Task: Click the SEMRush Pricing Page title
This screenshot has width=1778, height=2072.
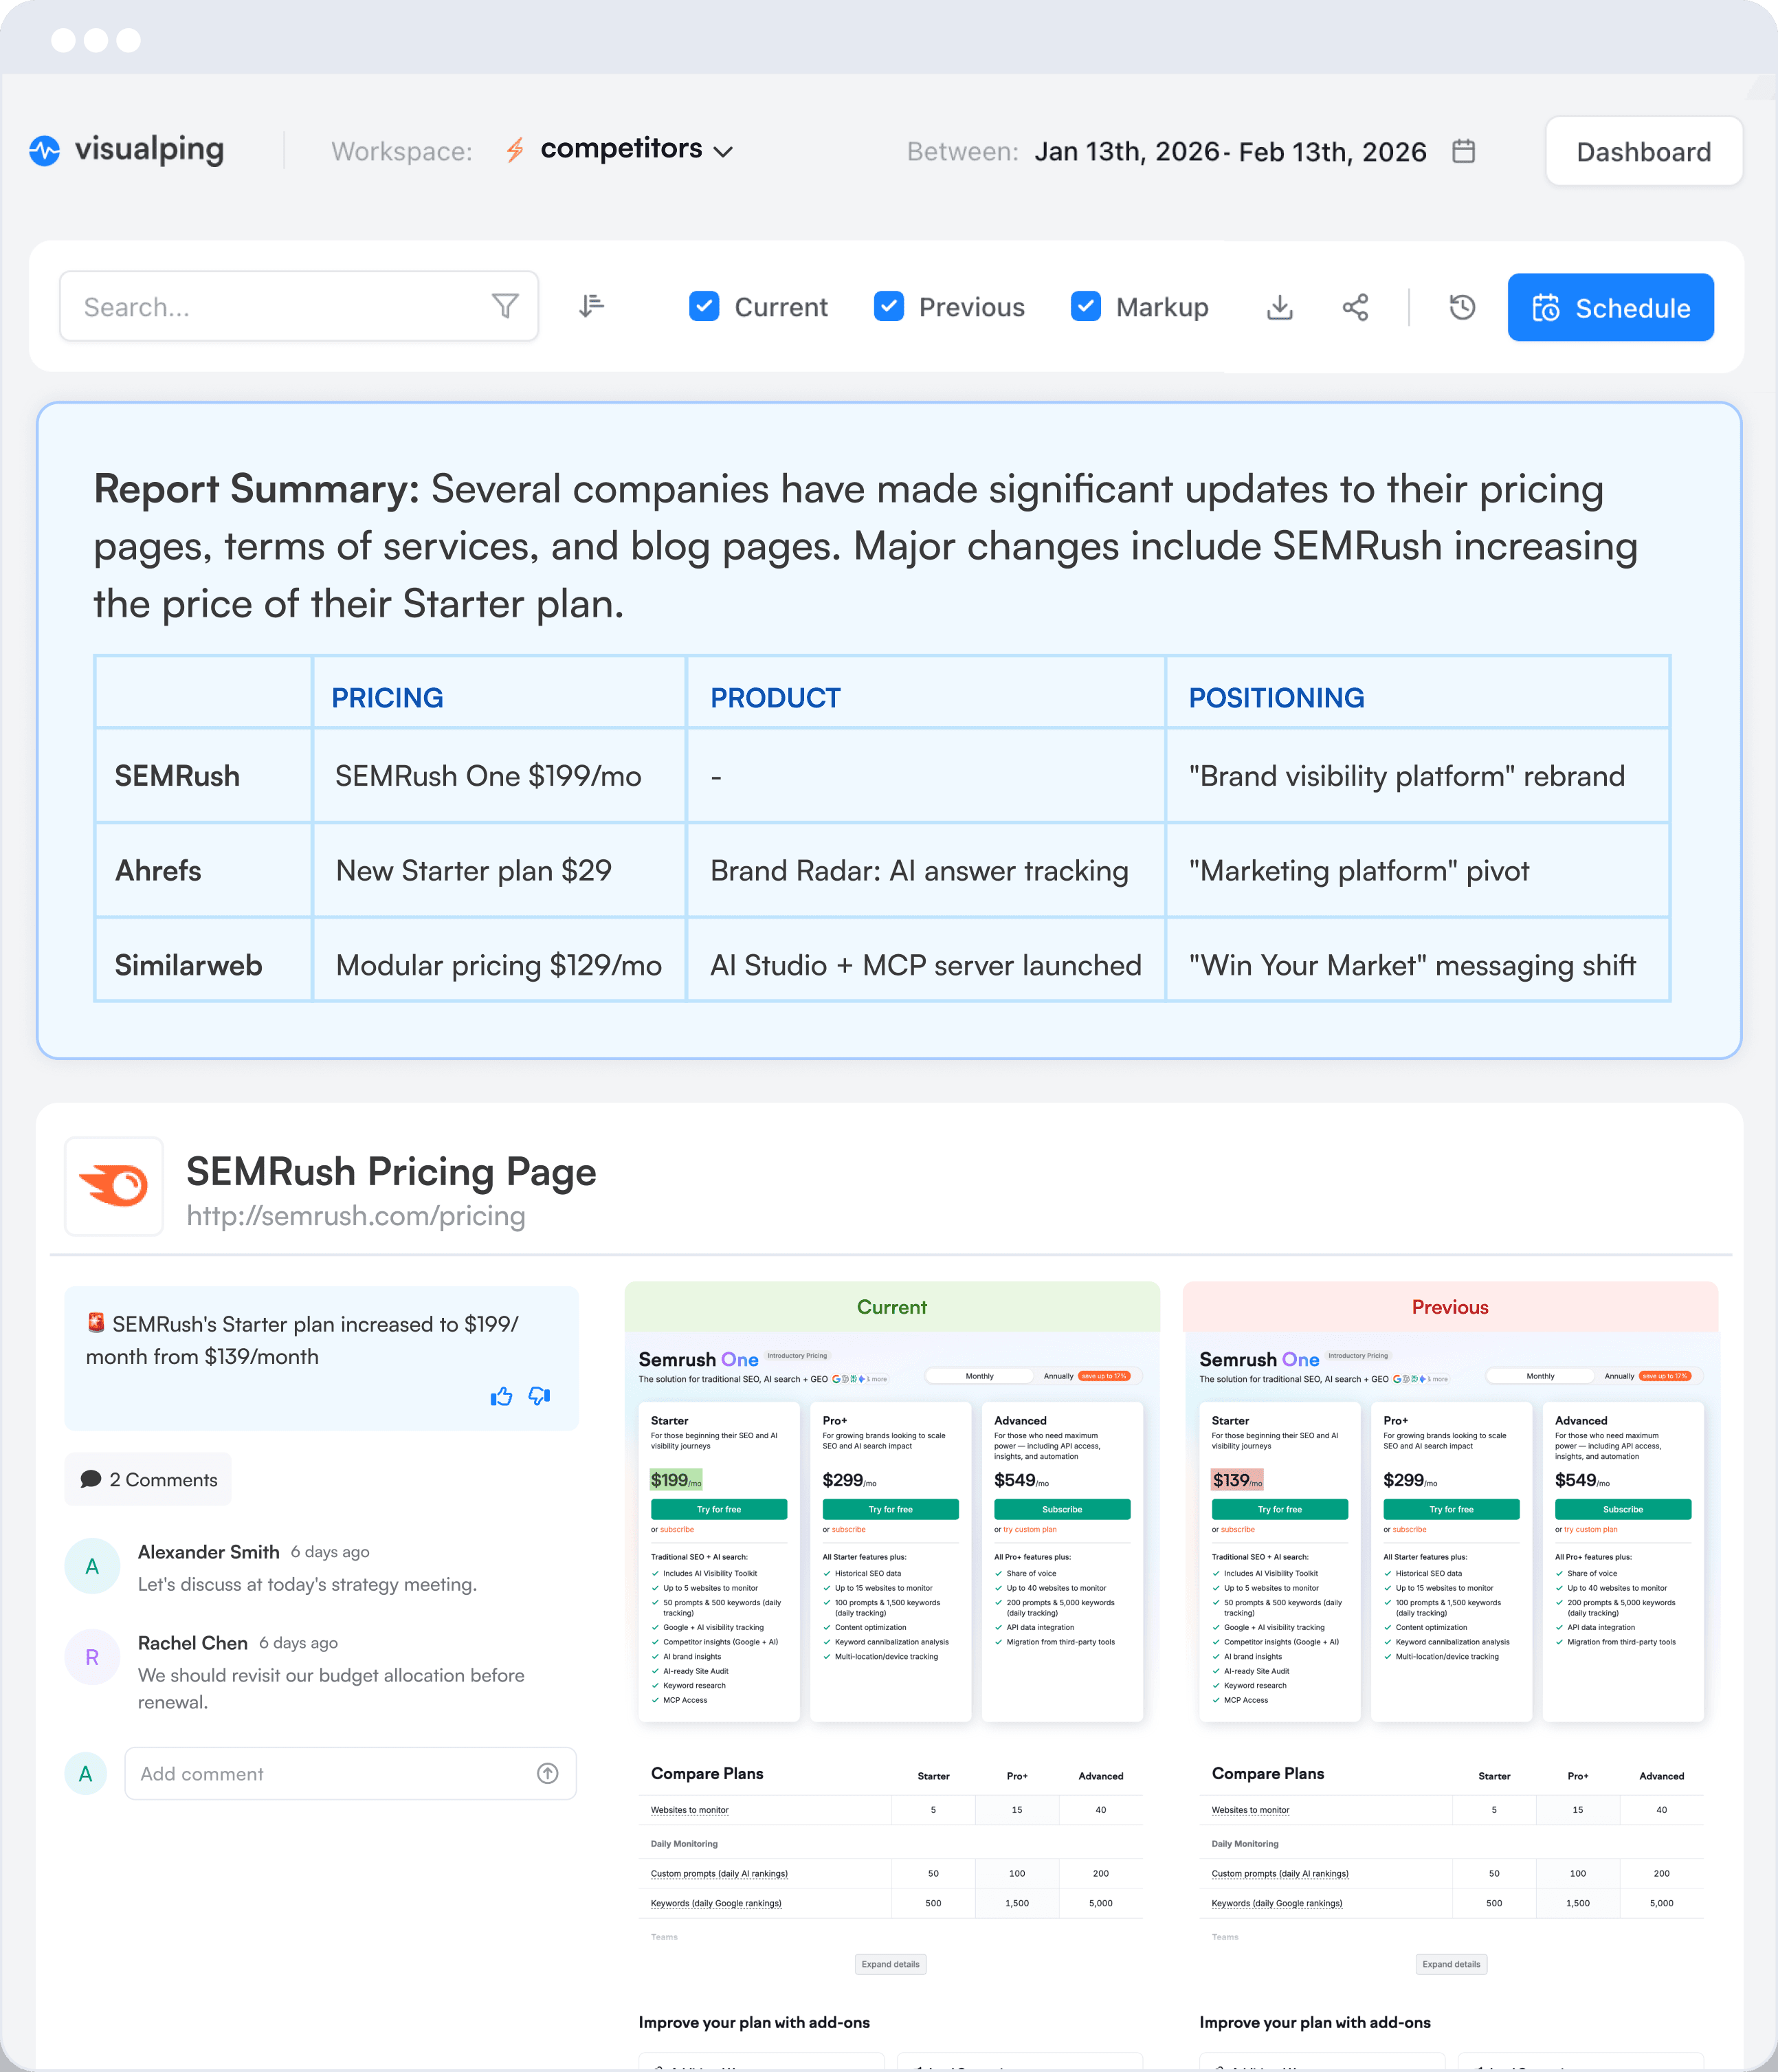Action: 391,1171
